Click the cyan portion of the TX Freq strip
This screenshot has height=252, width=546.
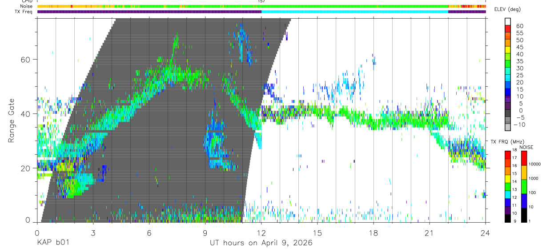tap(355, 12)
